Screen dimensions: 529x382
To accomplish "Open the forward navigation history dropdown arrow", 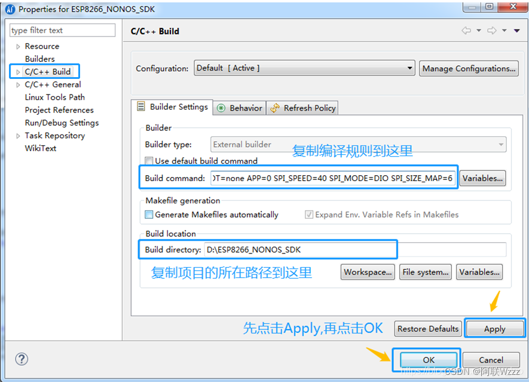I will pyautogui.click(x=504, y=30).
